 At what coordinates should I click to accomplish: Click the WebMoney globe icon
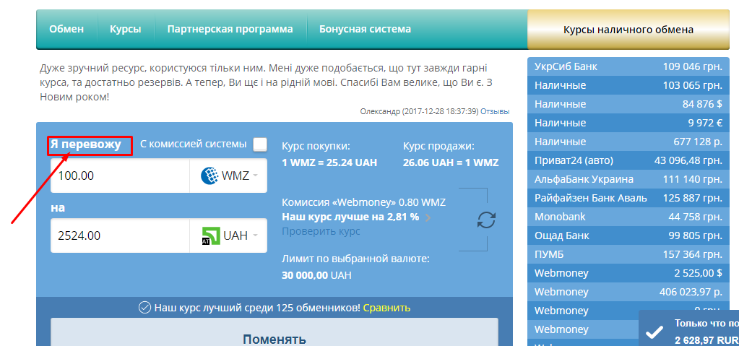click(209, 176)
